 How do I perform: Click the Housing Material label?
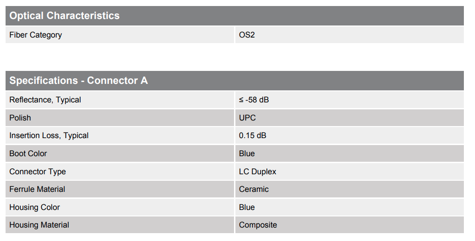tap(39, 225)
